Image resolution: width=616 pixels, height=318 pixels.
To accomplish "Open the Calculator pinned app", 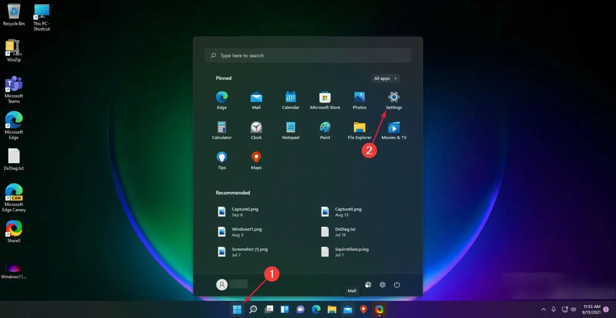I will click(222, 130).
